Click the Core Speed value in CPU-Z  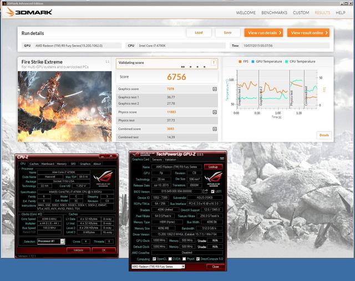(49, 219)
